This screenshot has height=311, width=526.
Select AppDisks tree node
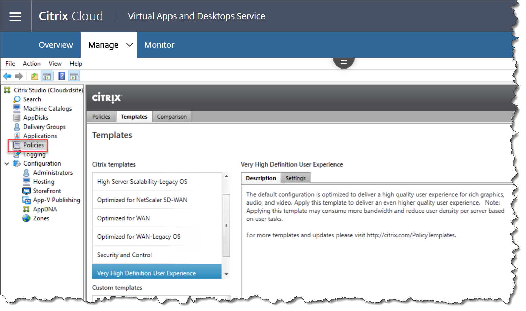pyautogui.click(x=36, y=118)
